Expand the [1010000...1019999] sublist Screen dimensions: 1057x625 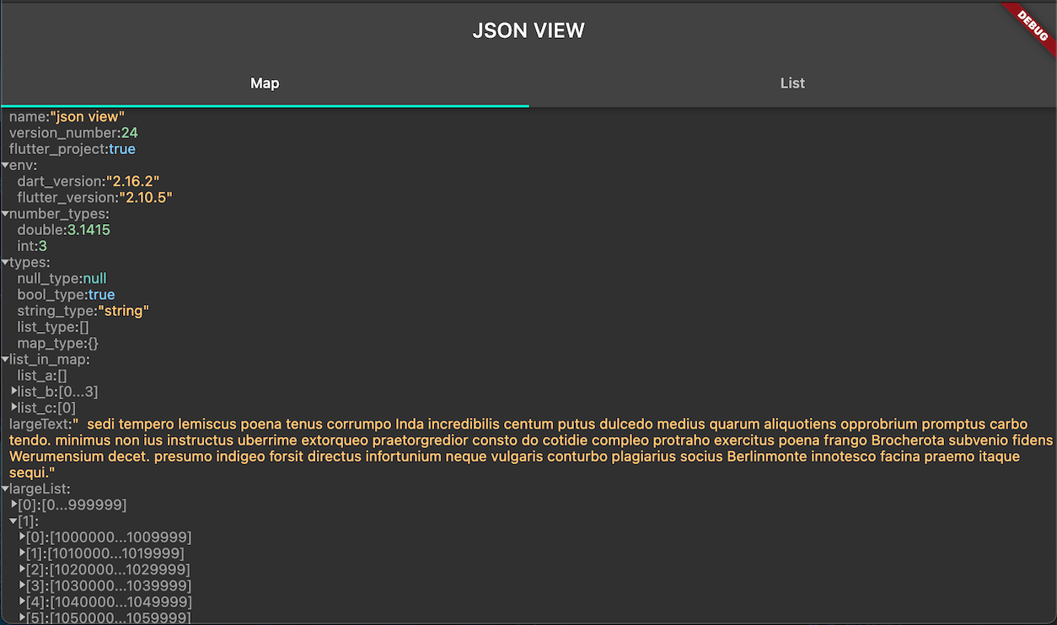coord(24,553)
